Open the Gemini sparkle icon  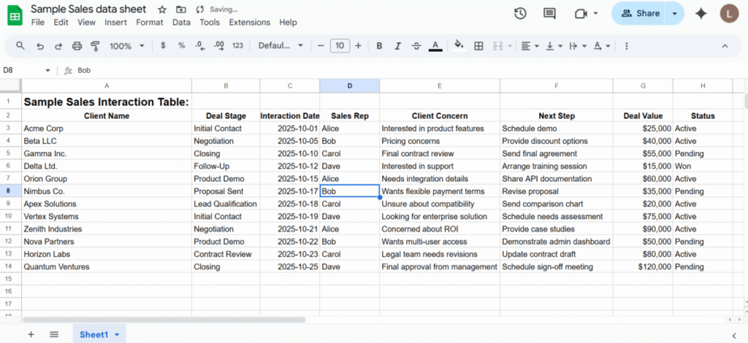tap(701, 14)
